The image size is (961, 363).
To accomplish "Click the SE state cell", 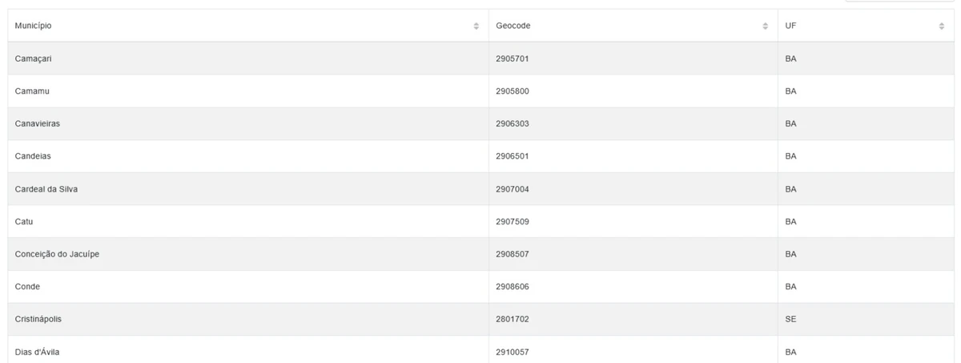I will click(866, 319).
